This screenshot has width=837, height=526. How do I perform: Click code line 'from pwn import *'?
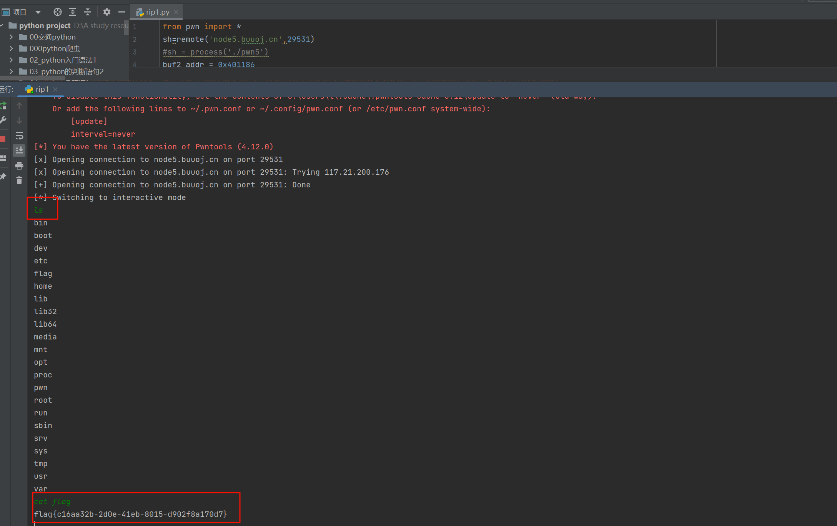point(202,26)
